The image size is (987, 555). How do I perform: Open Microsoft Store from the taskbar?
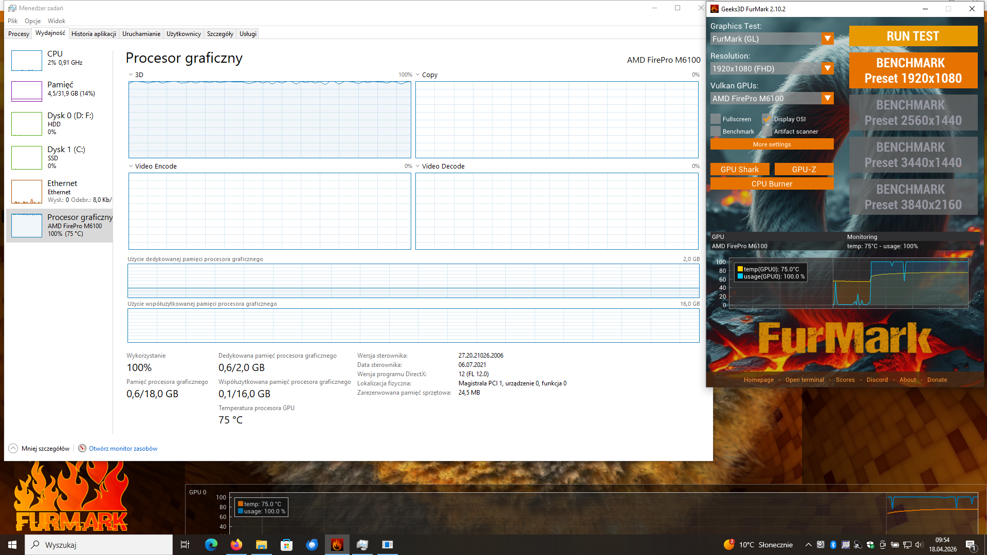pyautogui.click(x=286, y=545)
